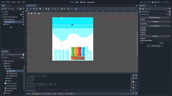This screenshot has height=96, width=172.
Task: Zoom in the 2D viewport
Action: point(39,14)
